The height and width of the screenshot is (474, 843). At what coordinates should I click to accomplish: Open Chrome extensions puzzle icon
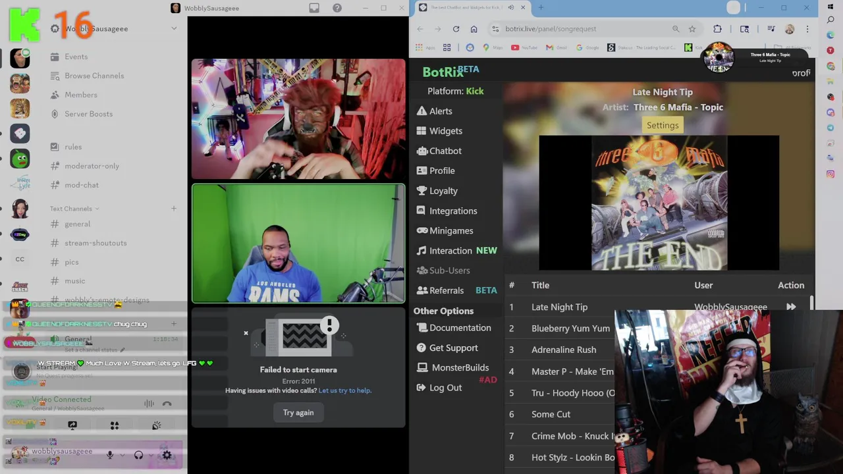point(717,29)
